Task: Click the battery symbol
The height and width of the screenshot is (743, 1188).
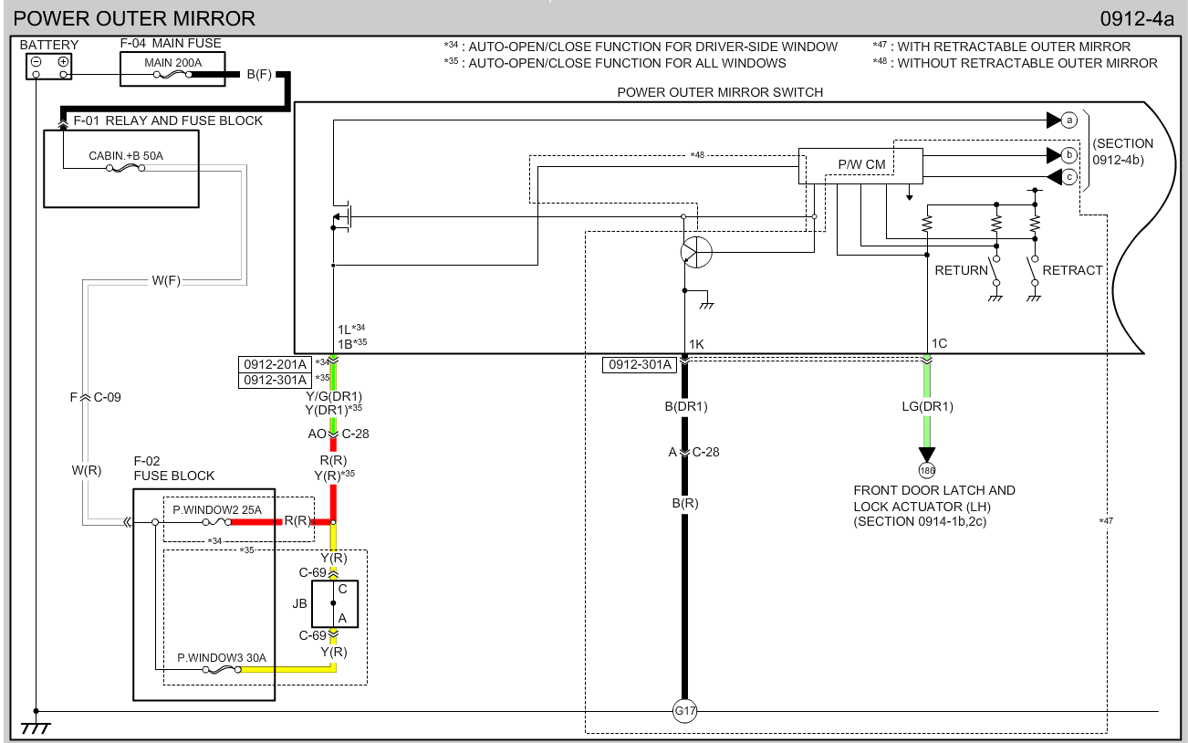Action: click(x=49, y=63)
